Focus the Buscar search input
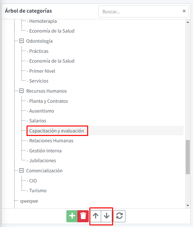The width and height of the screenshot is (193, 227). coord(141,11)
